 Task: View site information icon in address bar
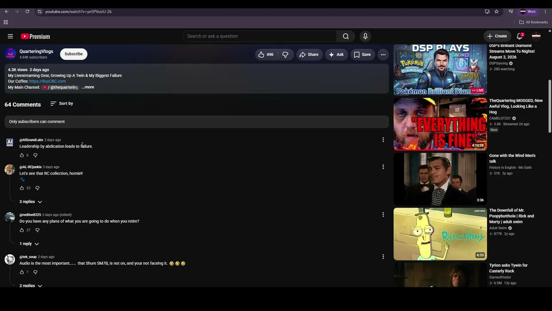click(39, 12)
